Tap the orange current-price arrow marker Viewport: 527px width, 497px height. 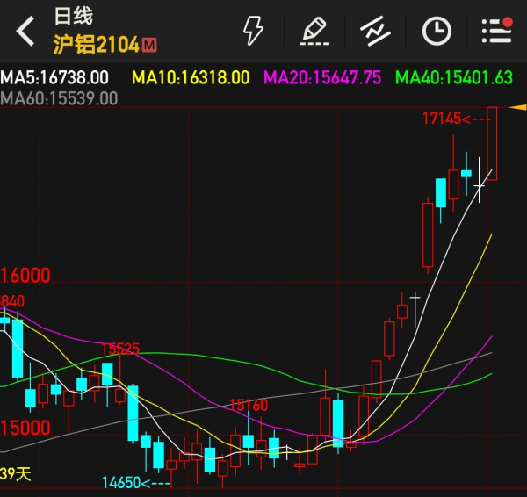518,107
